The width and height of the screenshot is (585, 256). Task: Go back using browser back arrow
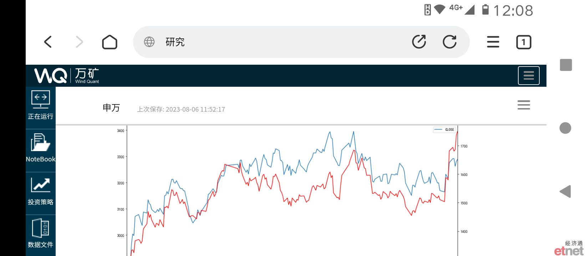coord(48,42)
